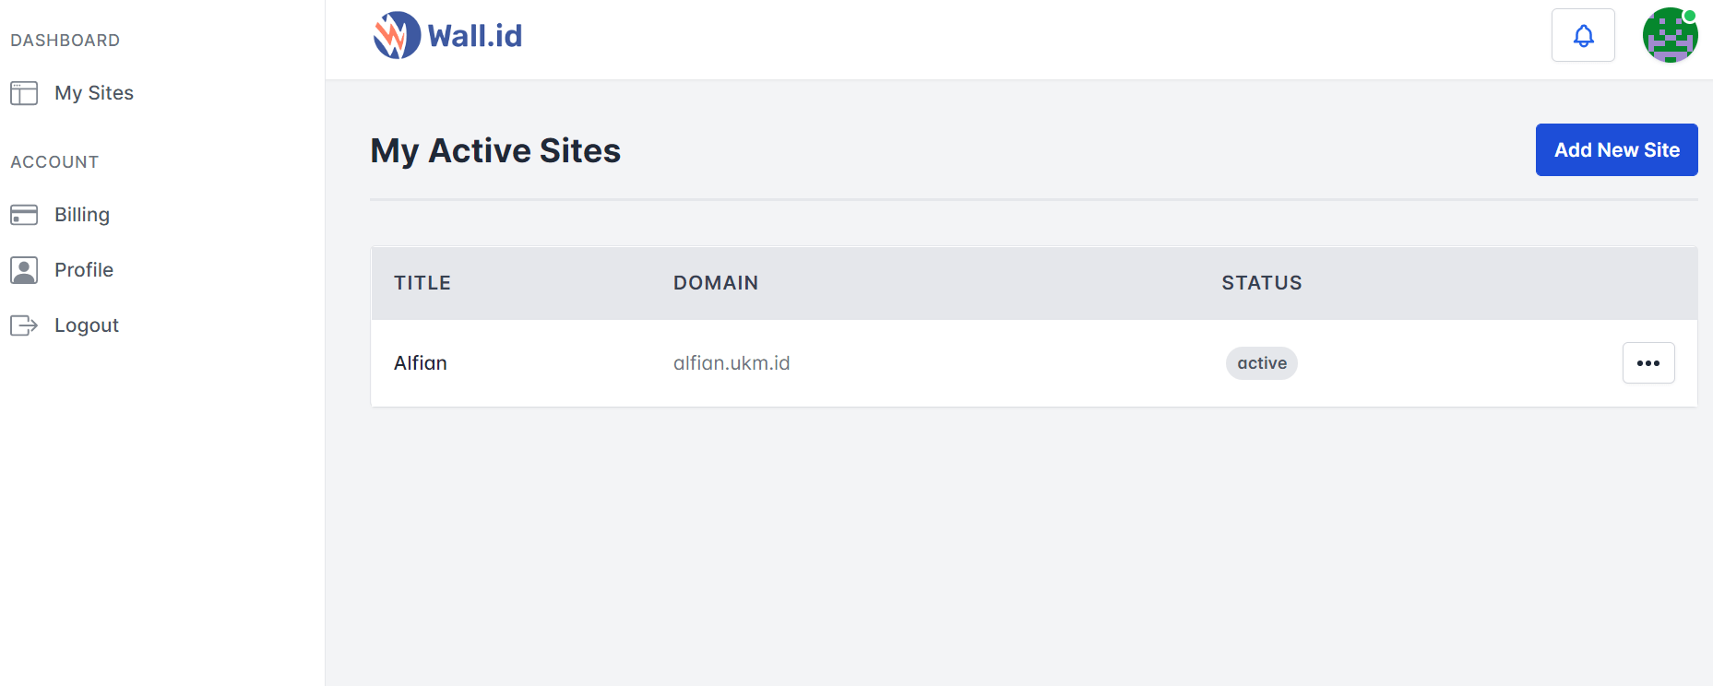Click the My Active Sites heading

pyautogui.click(x=494, y=149)
